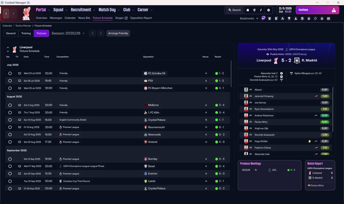Select the radio button for the Bournemouth fixture
Viewport: 344px width, 204px height.
10,127
